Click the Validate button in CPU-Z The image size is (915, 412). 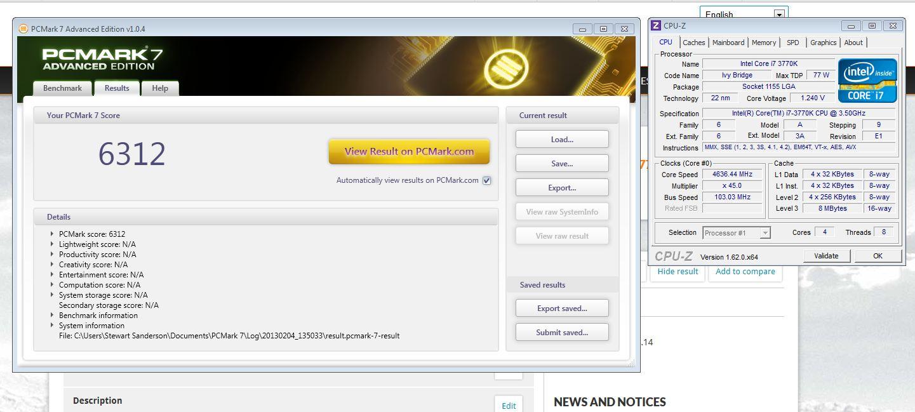click(825, 256)
